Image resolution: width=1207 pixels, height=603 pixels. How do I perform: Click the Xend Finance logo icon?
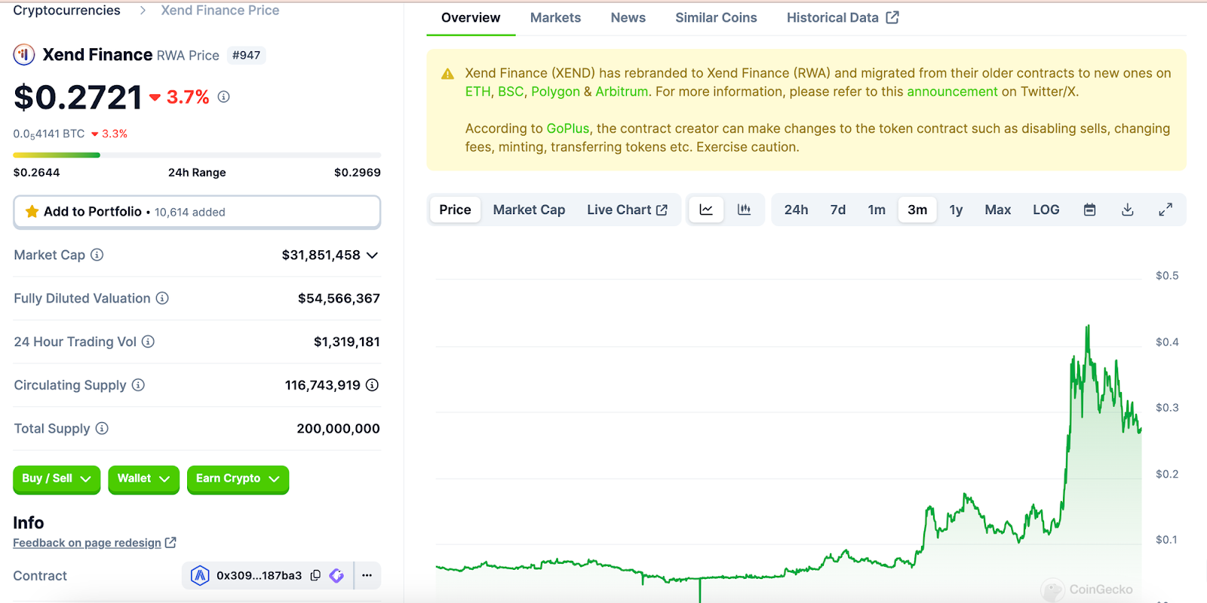pos(24,54)
